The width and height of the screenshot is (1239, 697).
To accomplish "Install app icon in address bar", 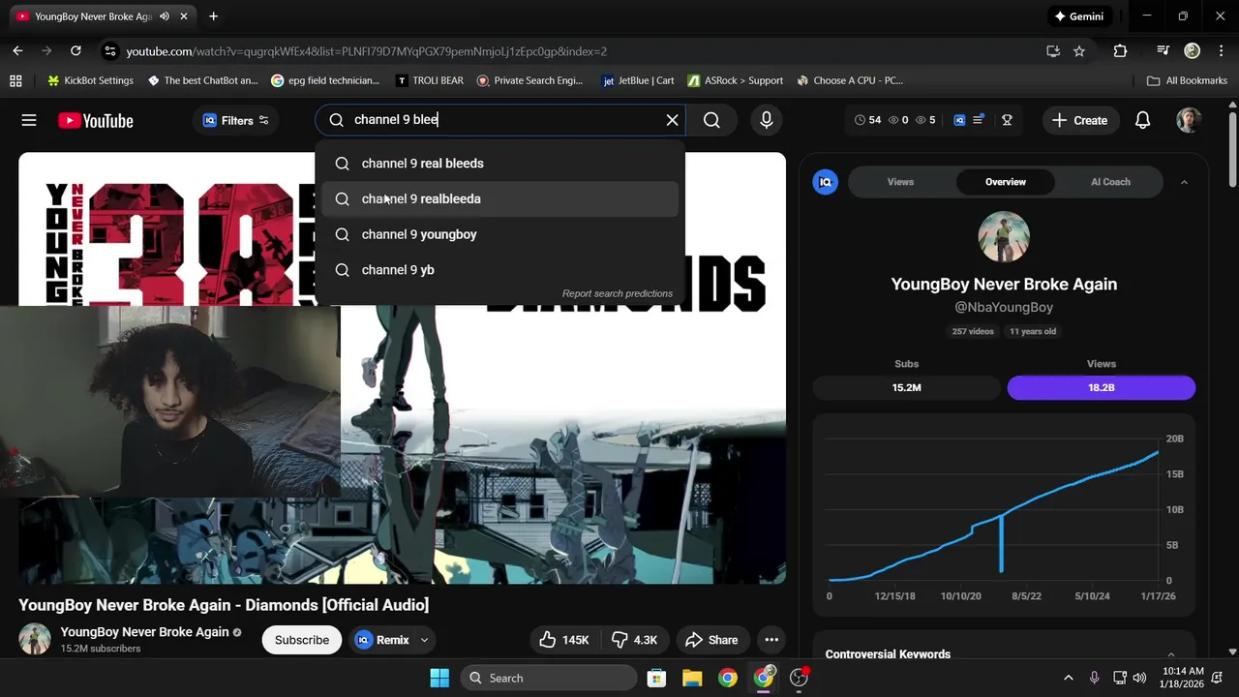I will click(x=1053, y=51).
